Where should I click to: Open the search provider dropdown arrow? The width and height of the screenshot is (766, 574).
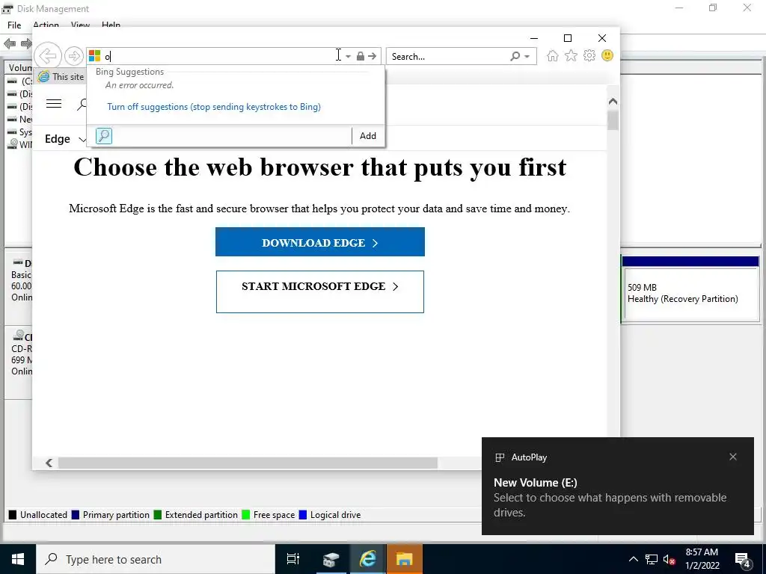click(527, 57)
